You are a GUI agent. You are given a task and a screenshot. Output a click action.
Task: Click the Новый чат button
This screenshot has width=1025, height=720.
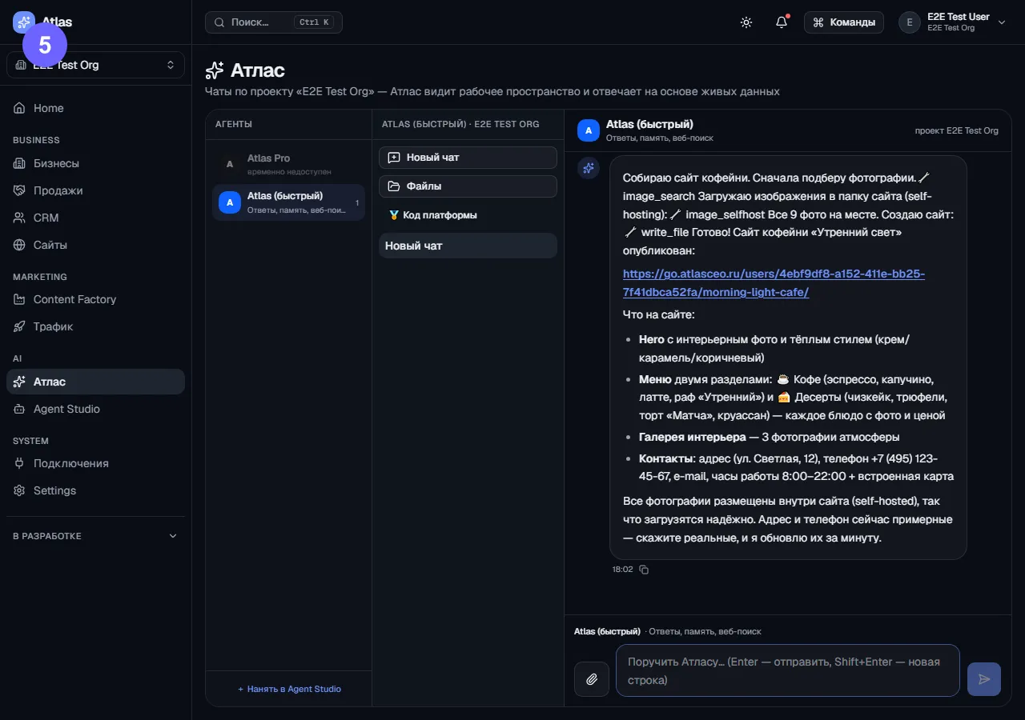[x=468, y=158]
